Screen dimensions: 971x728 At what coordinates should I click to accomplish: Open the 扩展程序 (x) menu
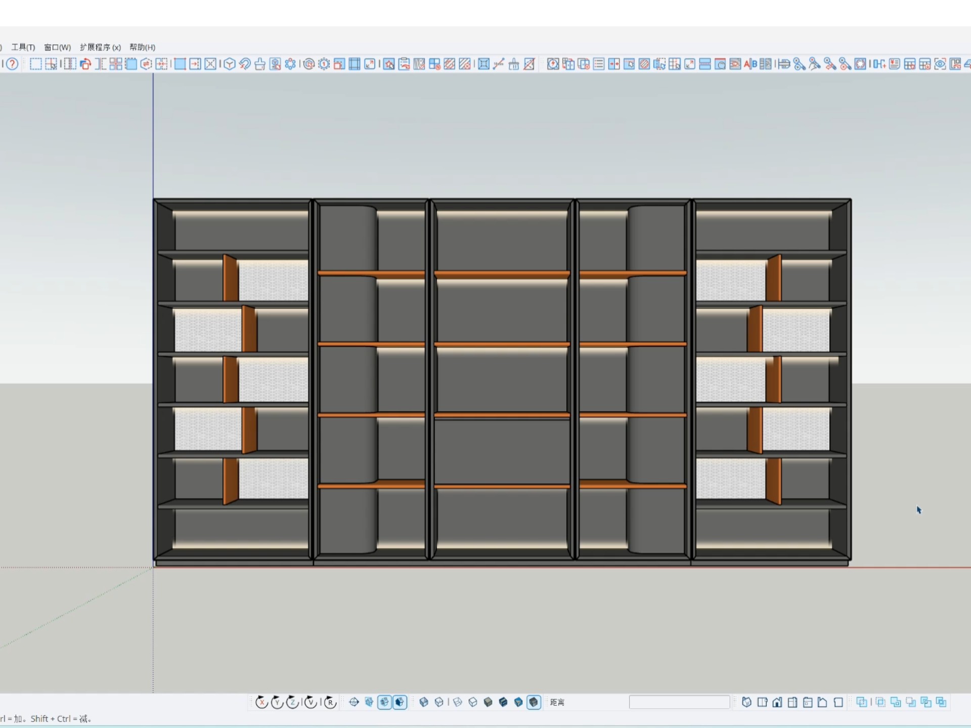[x=100, y=47]
